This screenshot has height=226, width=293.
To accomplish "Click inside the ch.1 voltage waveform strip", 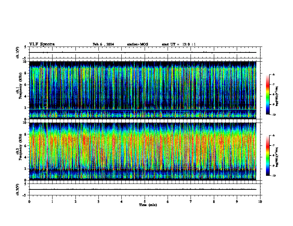I will 145,52.
